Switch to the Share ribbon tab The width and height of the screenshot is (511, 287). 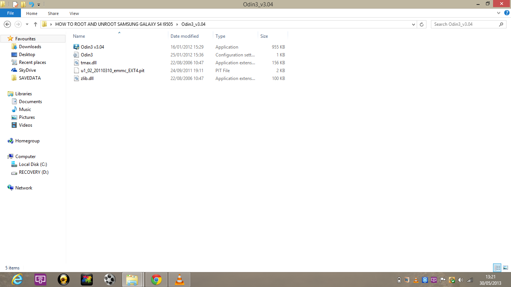click(53, 13)
